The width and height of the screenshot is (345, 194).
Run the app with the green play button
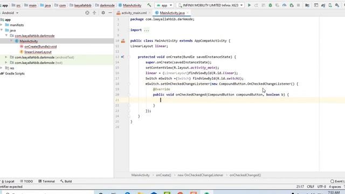[249, 5]
